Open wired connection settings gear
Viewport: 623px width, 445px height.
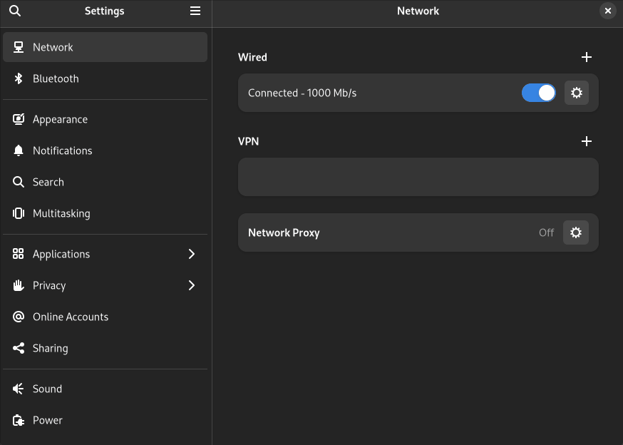pyautogui.click(x=577, y=93)
